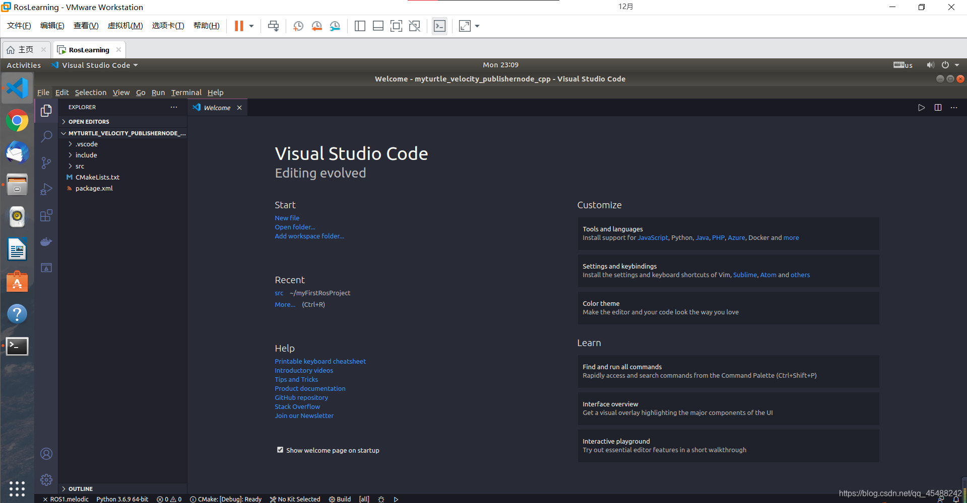This screenshot has height=503, width=967.
Task: Click the New file link
Action: (287, 218)
